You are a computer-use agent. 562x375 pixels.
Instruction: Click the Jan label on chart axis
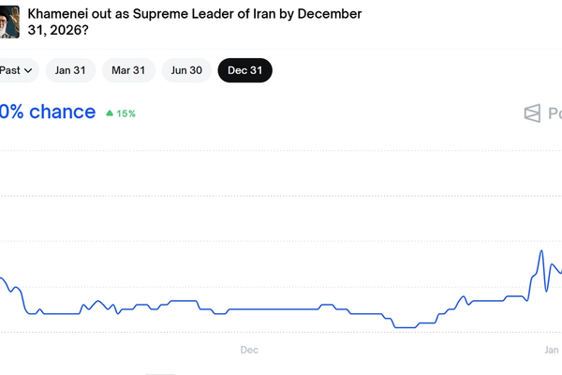(x=553, y=350)
